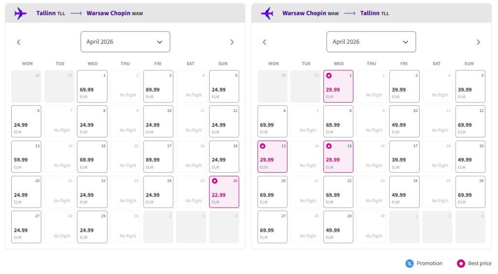Open outbound April 2026 month dropdown

pos(125,42)
